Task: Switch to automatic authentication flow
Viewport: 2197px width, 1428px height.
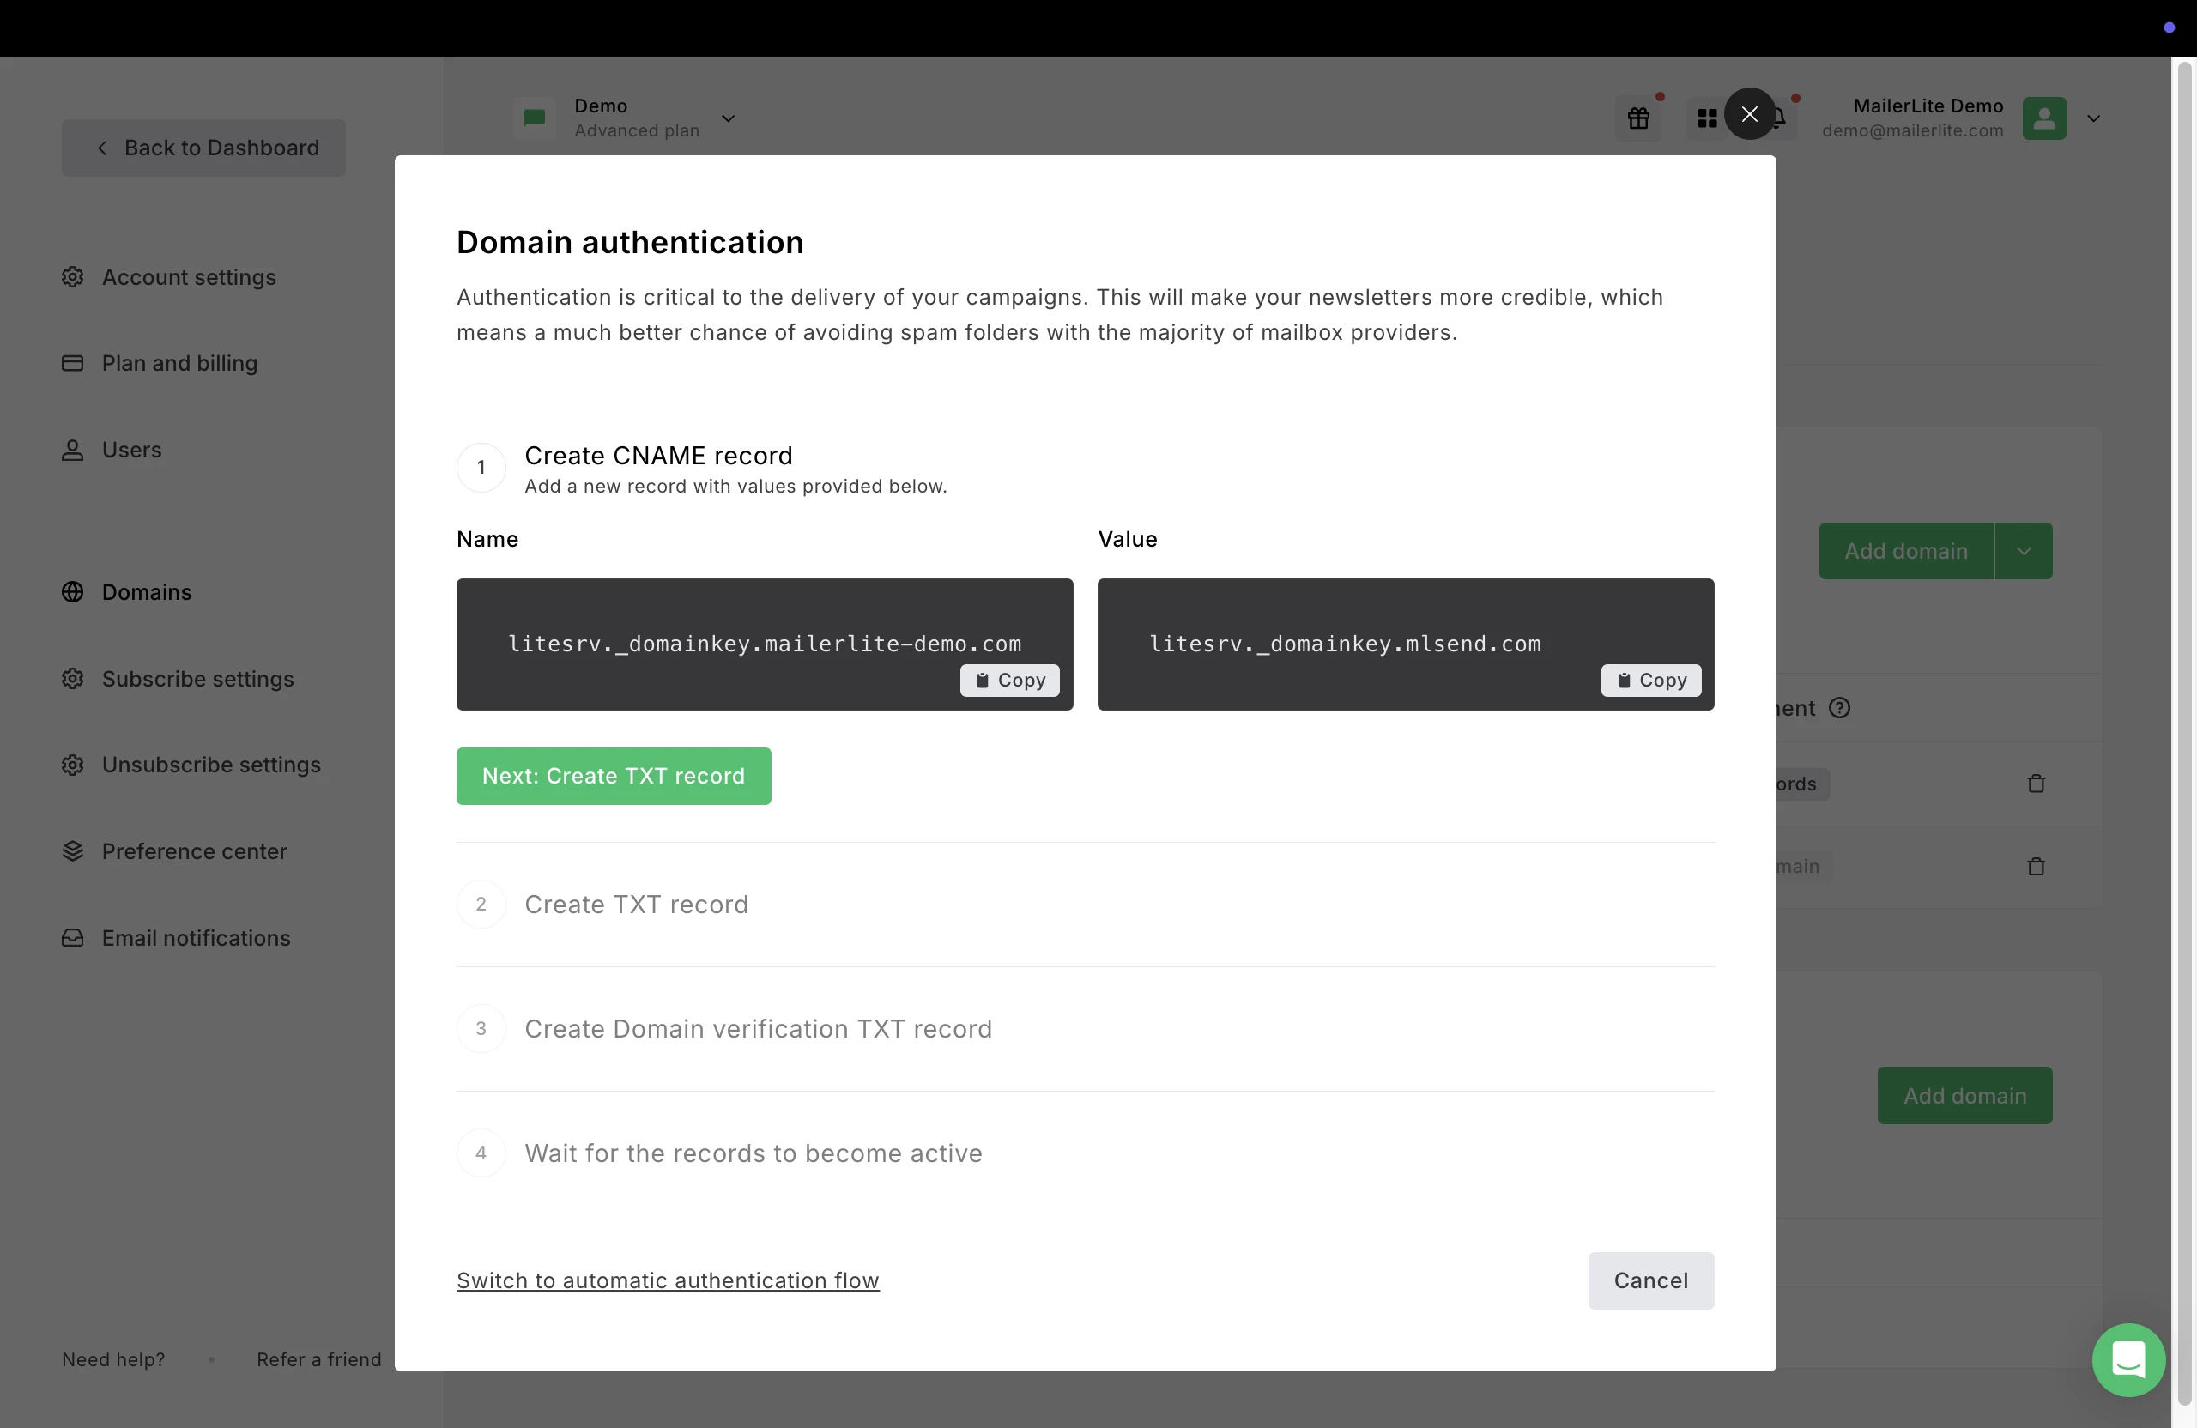Action: click(668, 1280)
